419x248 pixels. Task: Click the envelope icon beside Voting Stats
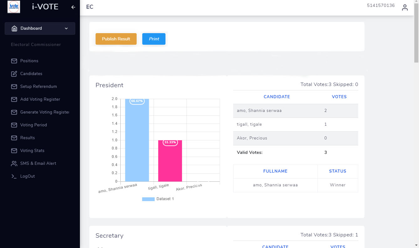[x=14, y=151]
